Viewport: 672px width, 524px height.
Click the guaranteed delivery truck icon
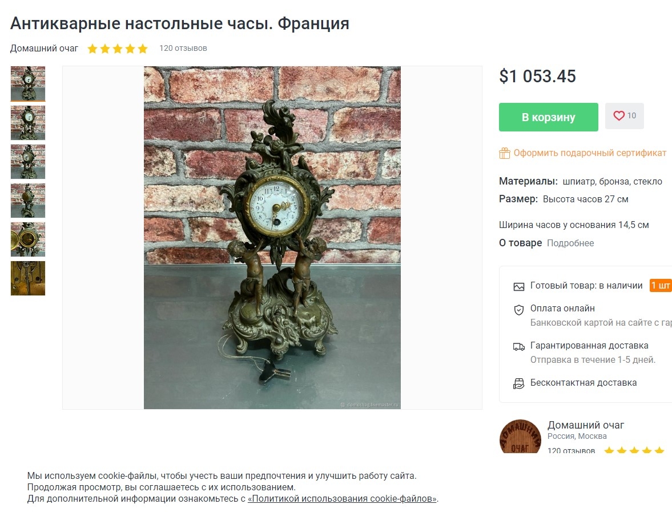coord(518,346)
